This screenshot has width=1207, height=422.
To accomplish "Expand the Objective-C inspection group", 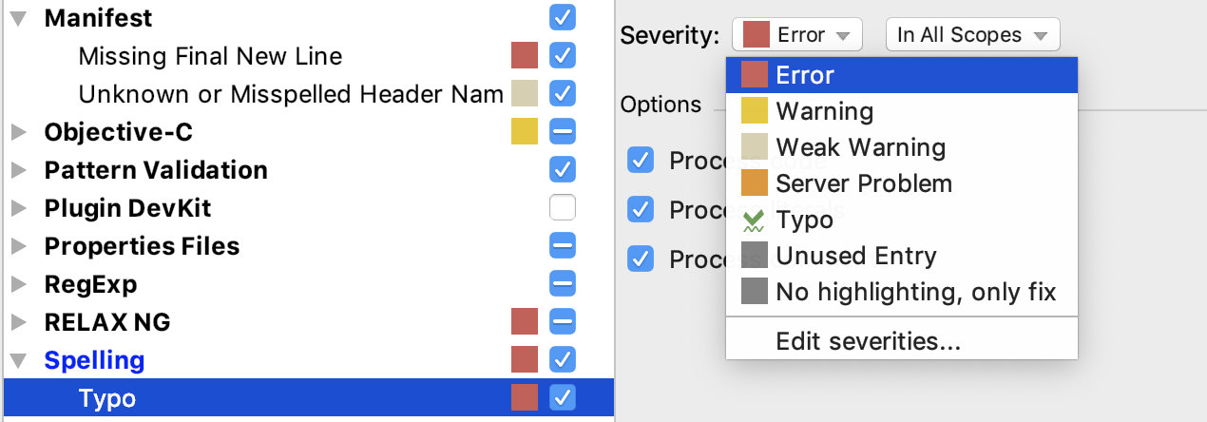I will click(19, 132).
